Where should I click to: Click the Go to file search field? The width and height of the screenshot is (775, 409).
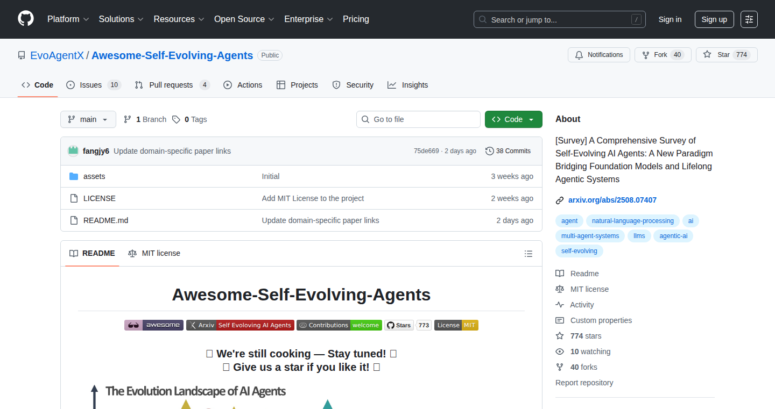418,119
